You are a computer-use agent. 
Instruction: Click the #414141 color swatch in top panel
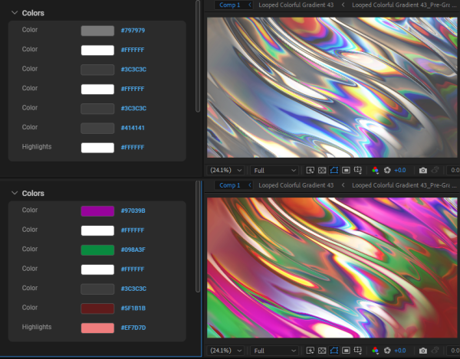(97, 128)
